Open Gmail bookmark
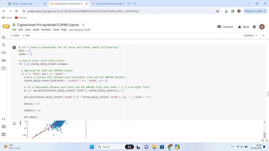The height and width of the screenshot is (151, 269). tap(7, 18)
